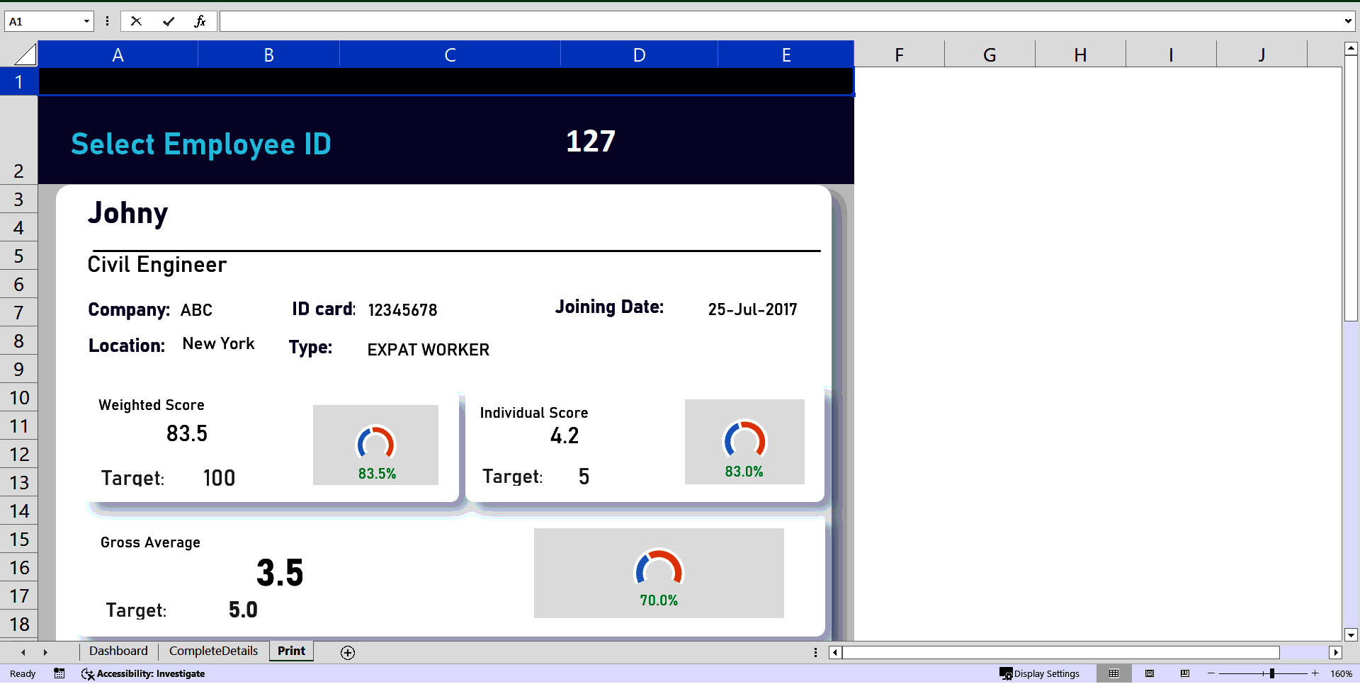
Task: Click the Gross Average gauge chart 70.0%
Action: click(659, 573)
